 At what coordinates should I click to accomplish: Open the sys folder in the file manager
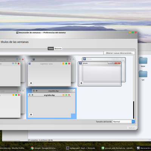pos(143,75)
